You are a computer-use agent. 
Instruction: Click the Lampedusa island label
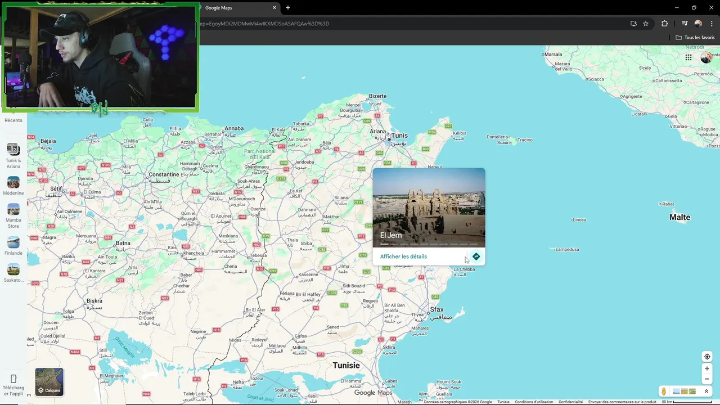pos(567,249)
